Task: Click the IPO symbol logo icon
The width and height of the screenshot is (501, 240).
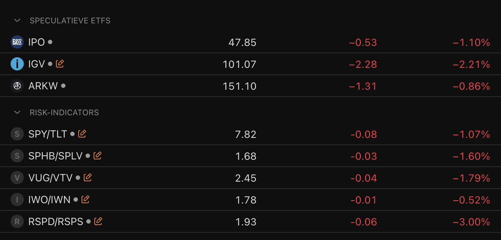Action: pyautogui.click(x=17, y=42)
